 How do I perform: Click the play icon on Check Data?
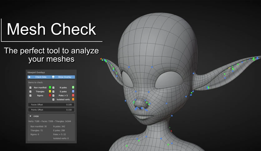click(x=29, y=77)
